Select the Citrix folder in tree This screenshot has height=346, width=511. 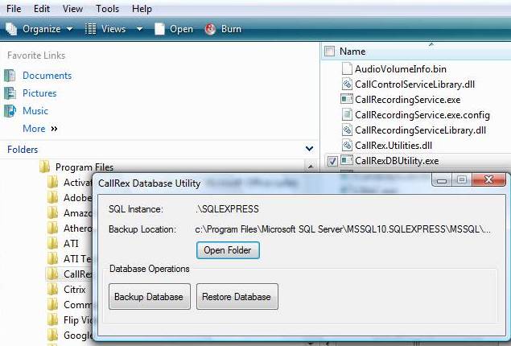tap(75, 290)
